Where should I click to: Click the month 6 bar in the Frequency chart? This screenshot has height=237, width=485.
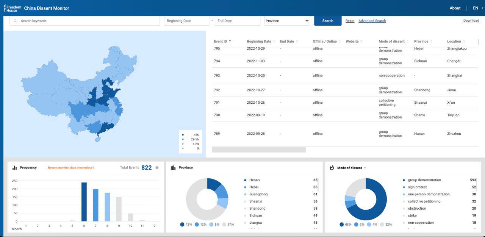(84, 202)
